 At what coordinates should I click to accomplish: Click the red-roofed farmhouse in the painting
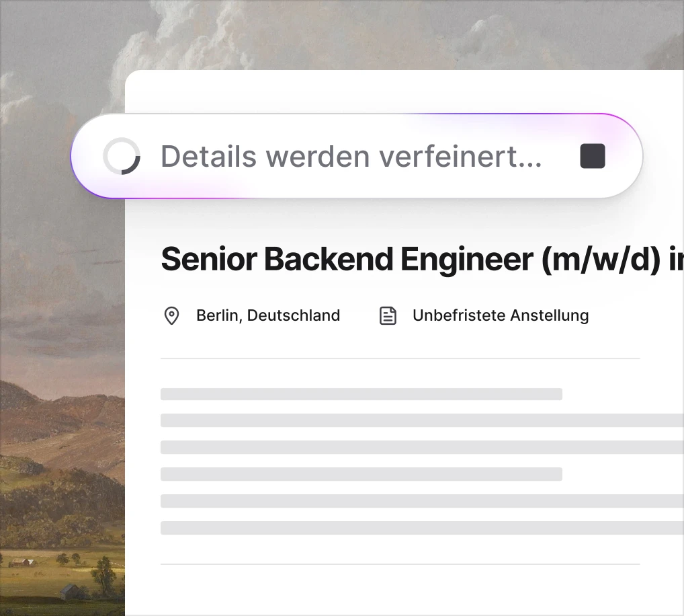click(23, 562)
